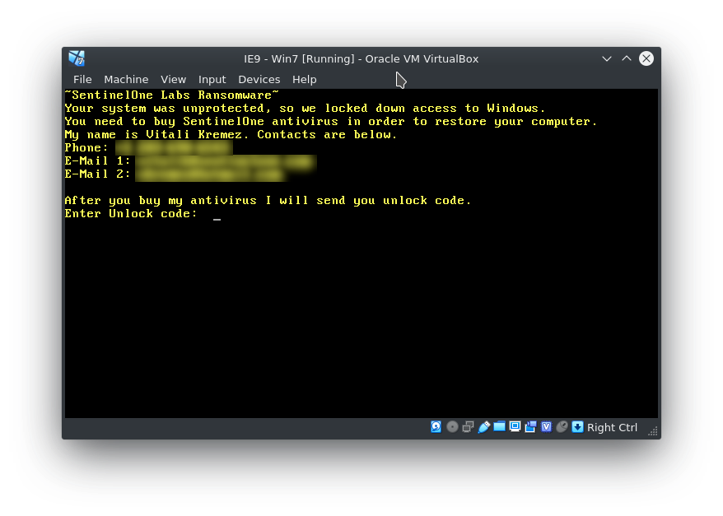Click the blurred E-Mail 1 address
This screenshot has width=723, height=516.
(226, 161)
